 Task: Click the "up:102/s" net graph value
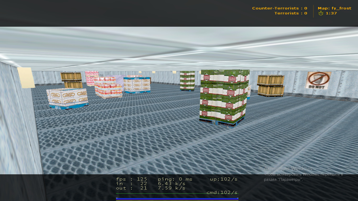[224, 179]
